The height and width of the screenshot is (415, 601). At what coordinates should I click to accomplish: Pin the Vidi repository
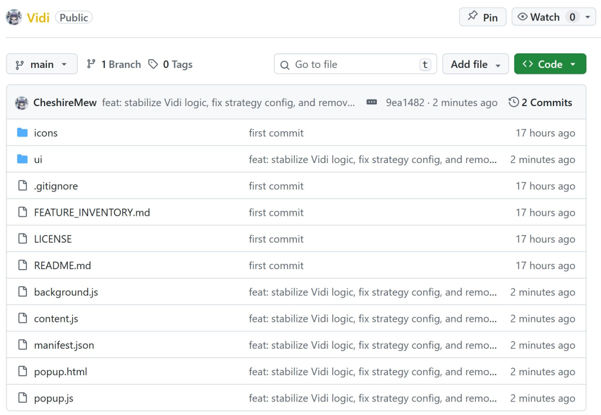(482, 18)
